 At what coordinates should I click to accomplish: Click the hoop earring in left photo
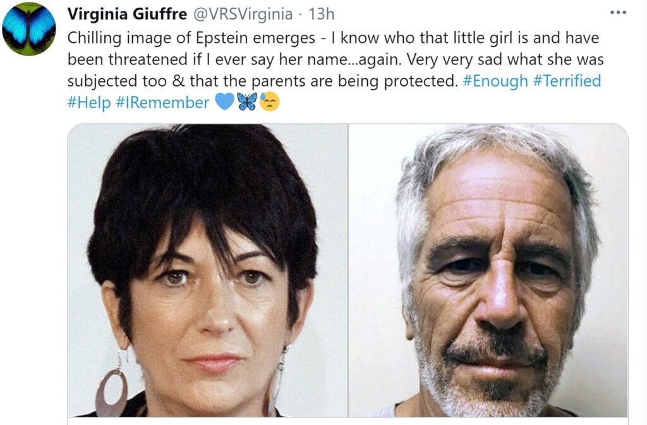point(112,390)
